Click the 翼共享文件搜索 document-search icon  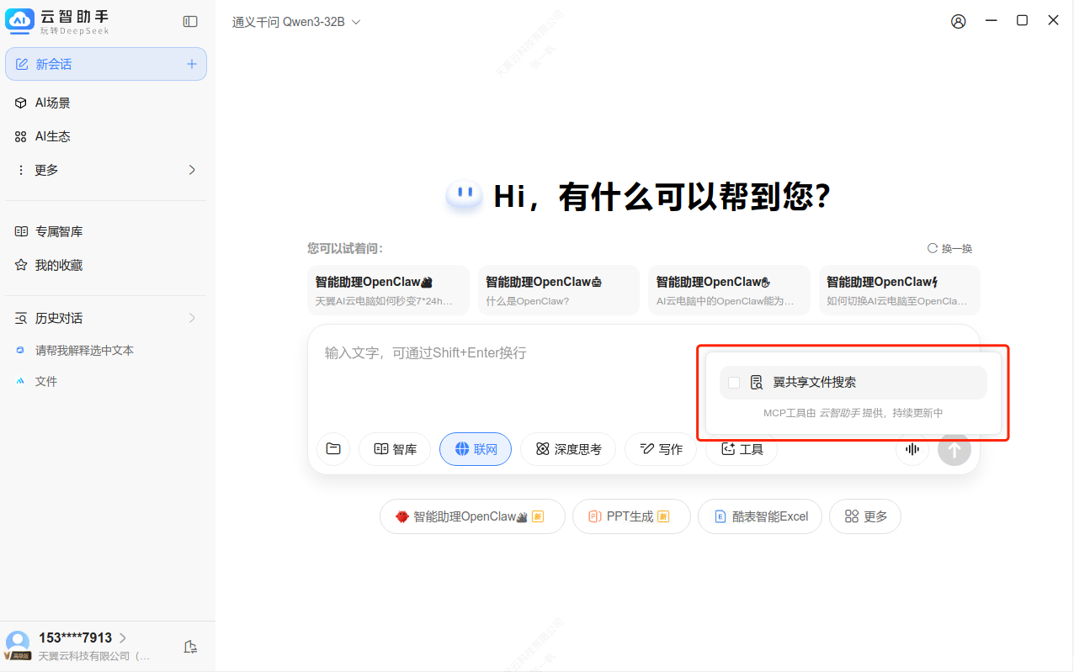click(x=757, y=383)
